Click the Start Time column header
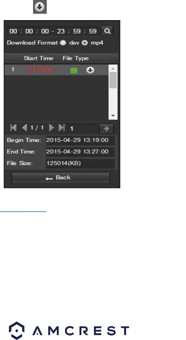Image resolution: width=186 pixels, height=340 pixels. pyautogui.click(x=39, y=58)
